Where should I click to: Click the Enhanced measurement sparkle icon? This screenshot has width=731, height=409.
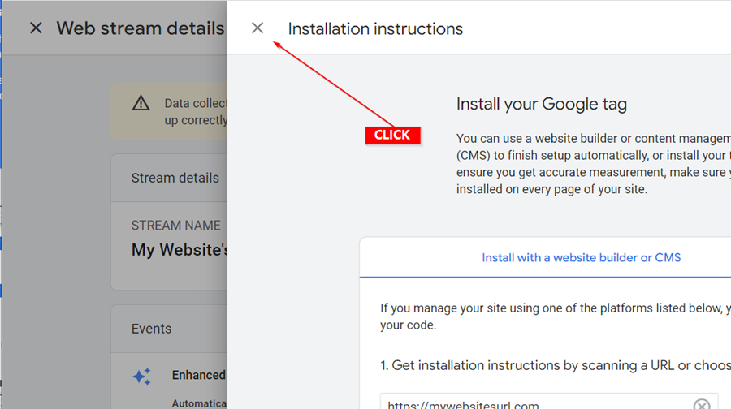pos(141,376)
